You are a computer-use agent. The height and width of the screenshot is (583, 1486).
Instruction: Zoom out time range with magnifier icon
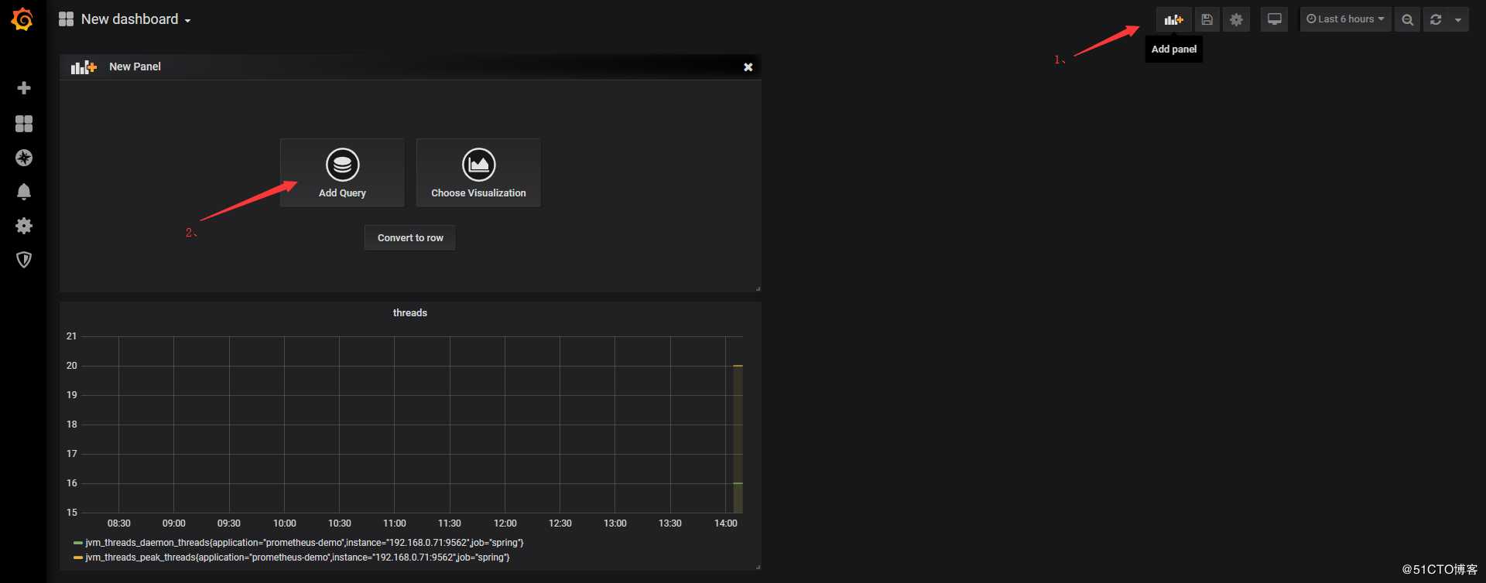(x=1408, y=19)
